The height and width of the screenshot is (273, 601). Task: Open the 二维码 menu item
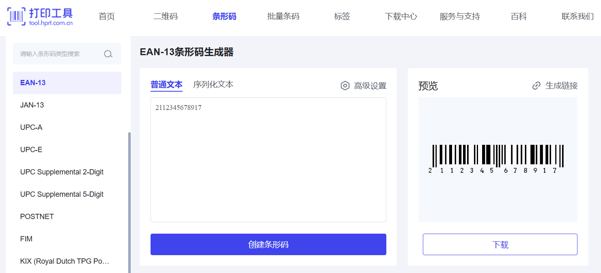pos(166,16)
